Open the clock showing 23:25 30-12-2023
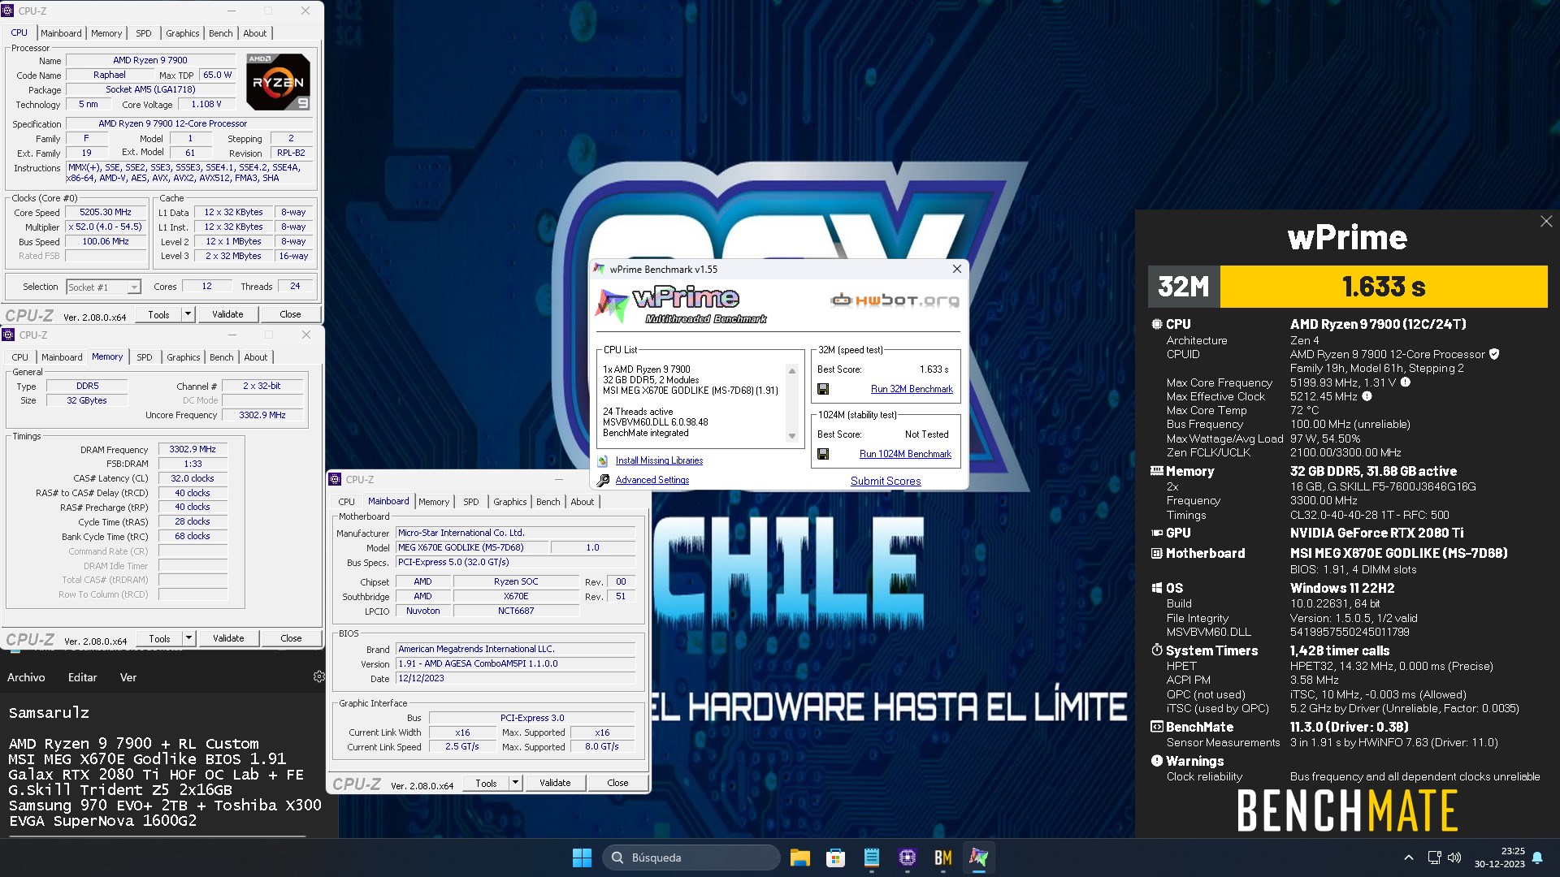 1500,858
